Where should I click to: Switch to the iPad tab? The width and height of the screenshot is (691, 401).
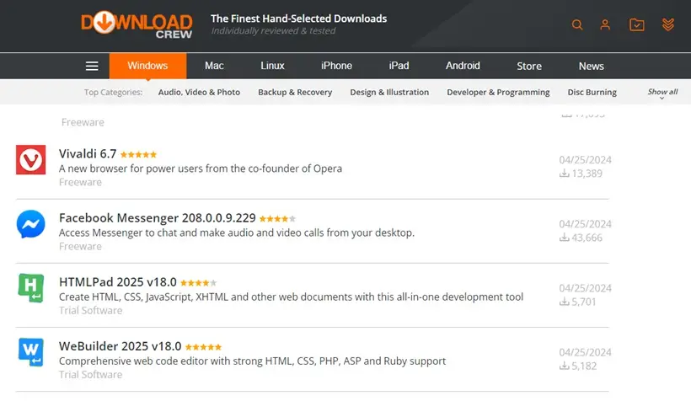pyautogui.click(x=399, y=66)
